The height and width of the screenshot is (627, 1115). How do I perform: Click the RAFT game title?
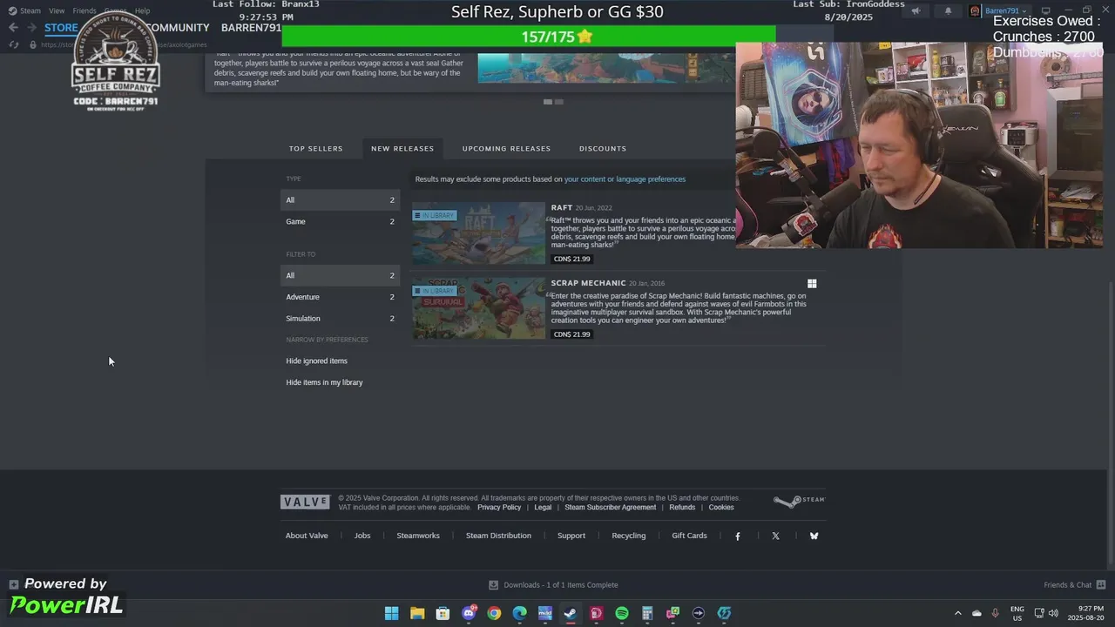click(561, 208)
